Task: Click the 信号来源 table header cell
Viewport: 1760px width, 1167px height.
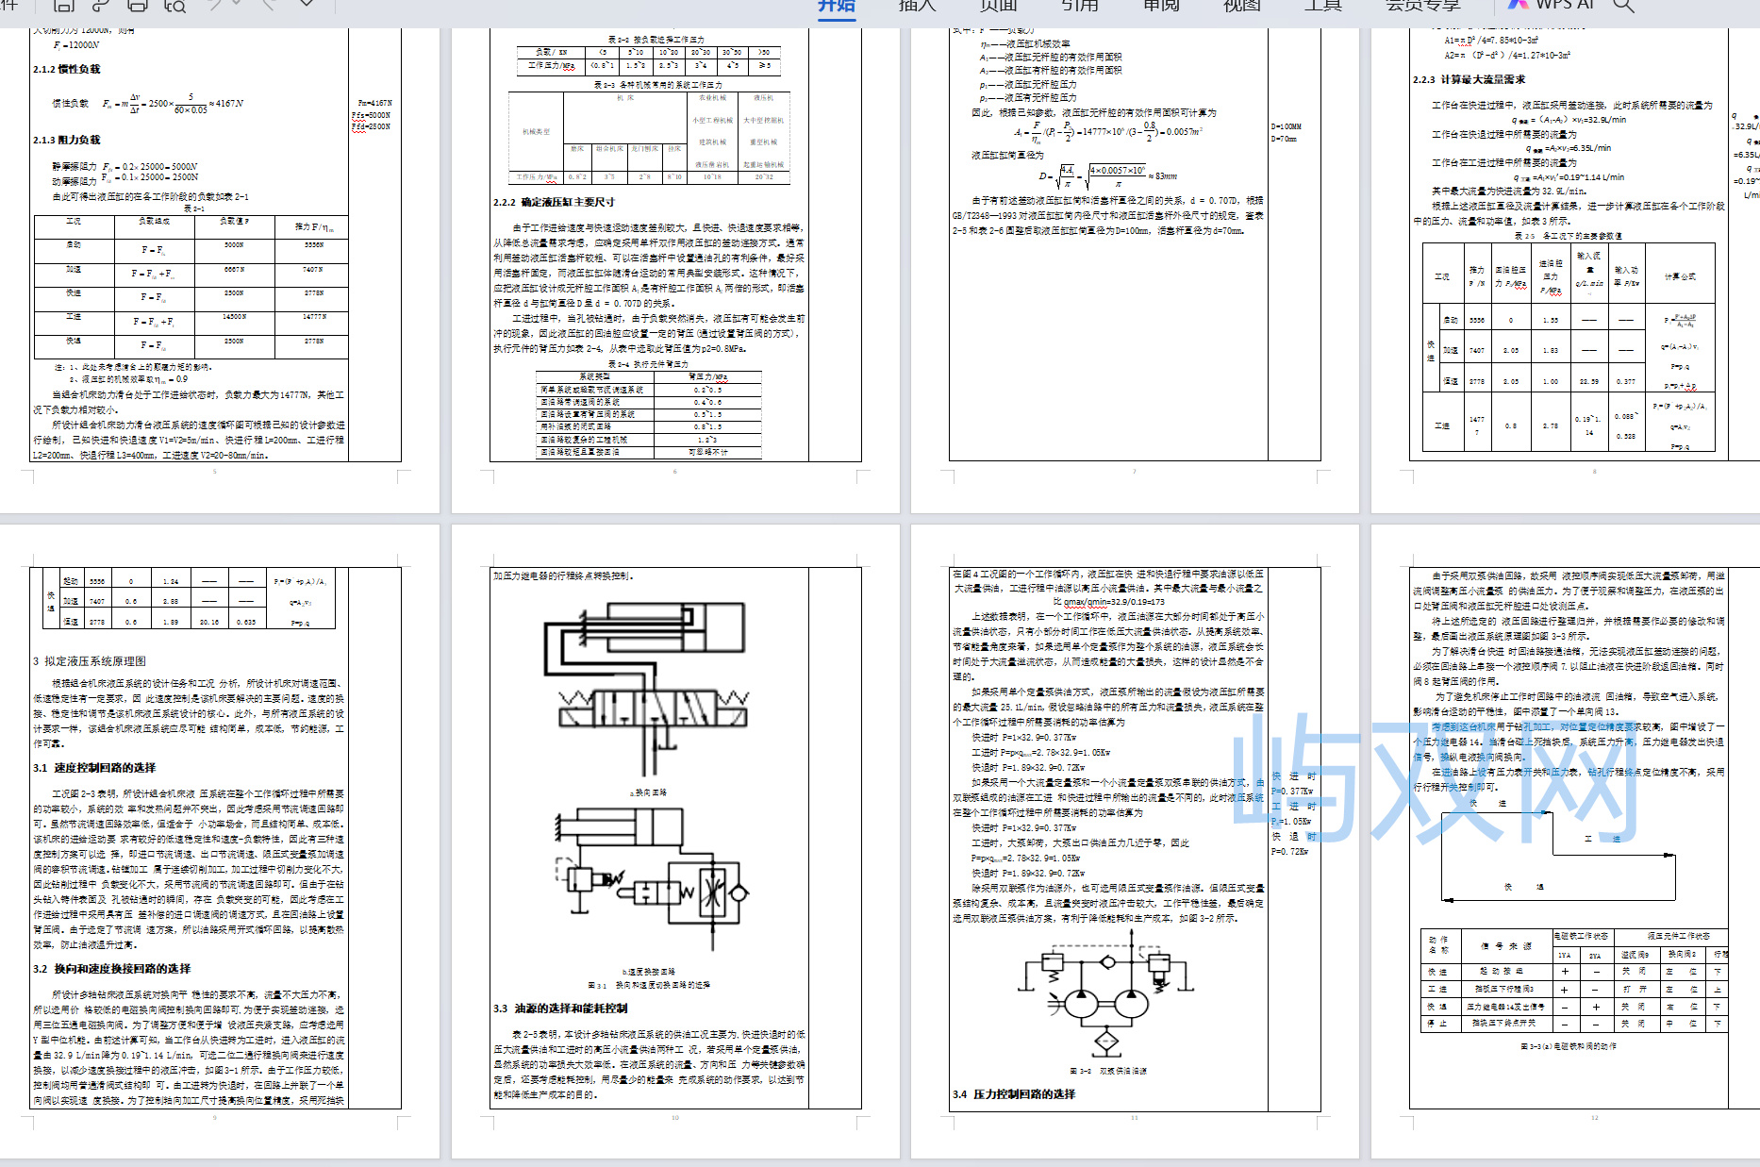Action: tap(1505, 945)
